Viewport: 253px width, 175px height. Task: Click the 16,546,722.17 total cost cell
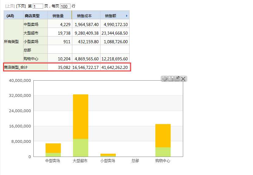86,67
